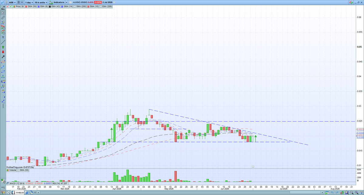
Task: Click the green up icon before Price legend
Action: coord(11,6)
